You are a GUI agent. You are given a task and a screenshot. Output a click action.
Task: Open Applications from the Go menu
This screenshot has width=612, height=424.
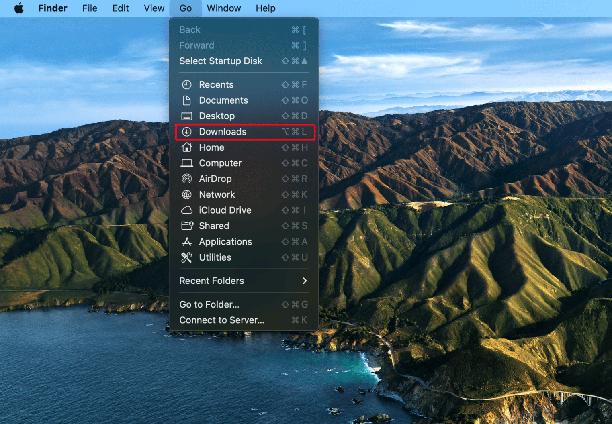pos(244,241)
